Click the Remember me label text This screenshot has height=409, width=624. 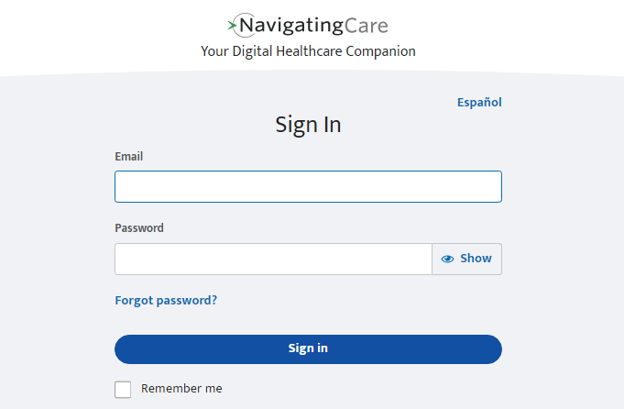click(181, 388)
